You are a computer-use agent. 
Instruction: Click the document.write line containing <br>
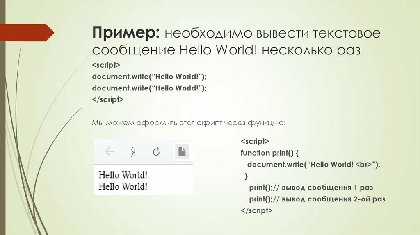pyautogui.click(x=314, y=165)
